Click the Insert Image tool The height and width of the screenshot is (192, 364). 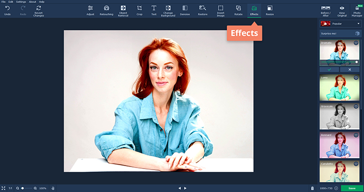click(x=220, y=11)
